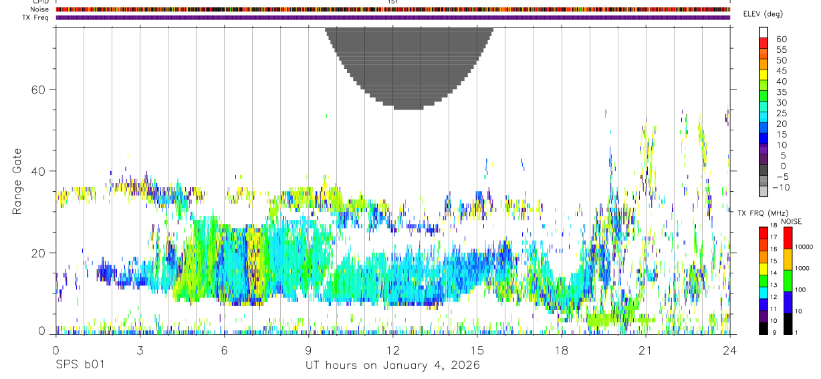821x379 pixels.
Task: Click the '15' tick on the UT hours axis
Action: pos(477,350)
